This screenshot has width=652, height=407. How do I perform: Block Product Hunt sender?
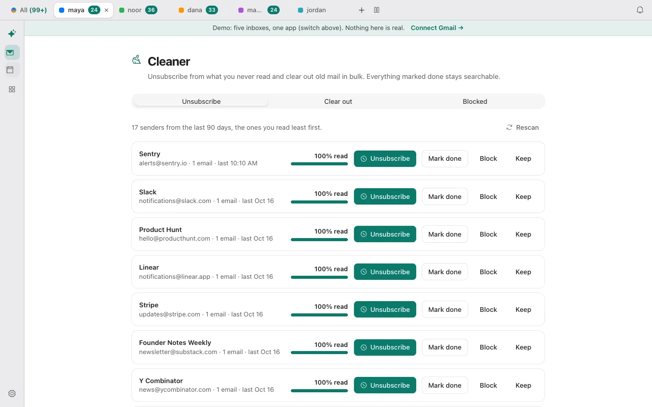tap(488, 234)
